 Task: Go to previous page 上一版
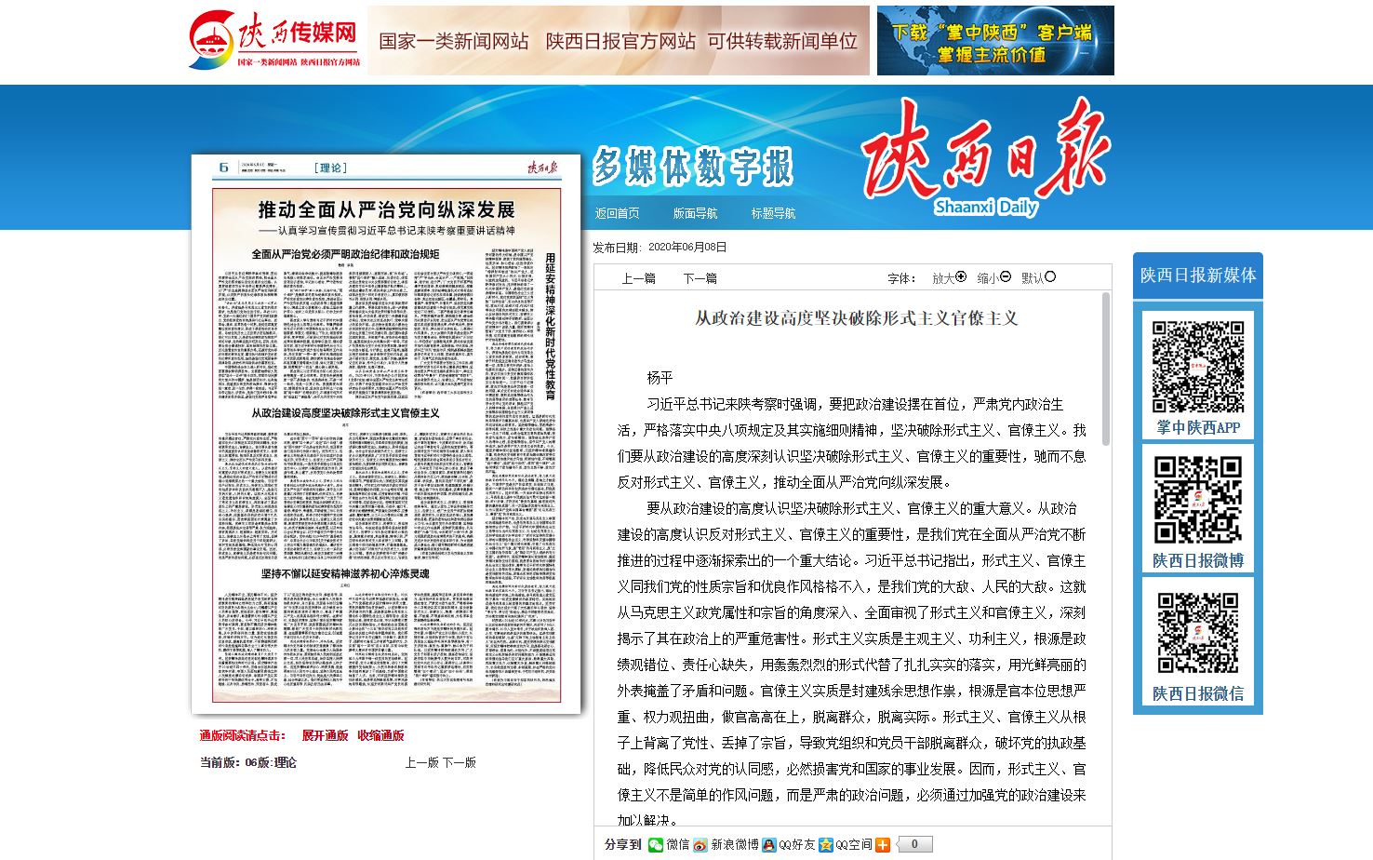(421, 762)
